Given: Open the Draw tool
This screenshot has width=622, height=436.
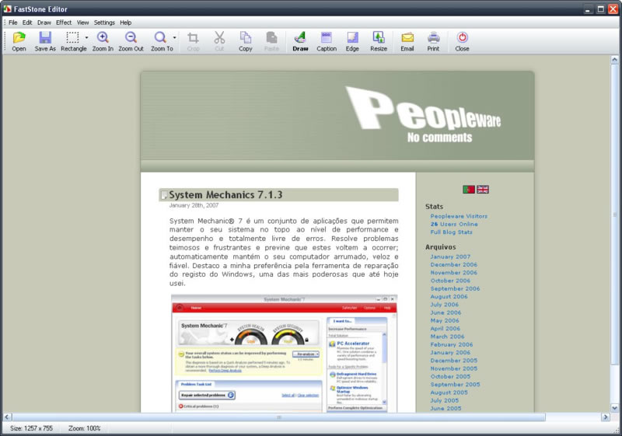Looking at the screenshot, I should click(x=300, y=41).
